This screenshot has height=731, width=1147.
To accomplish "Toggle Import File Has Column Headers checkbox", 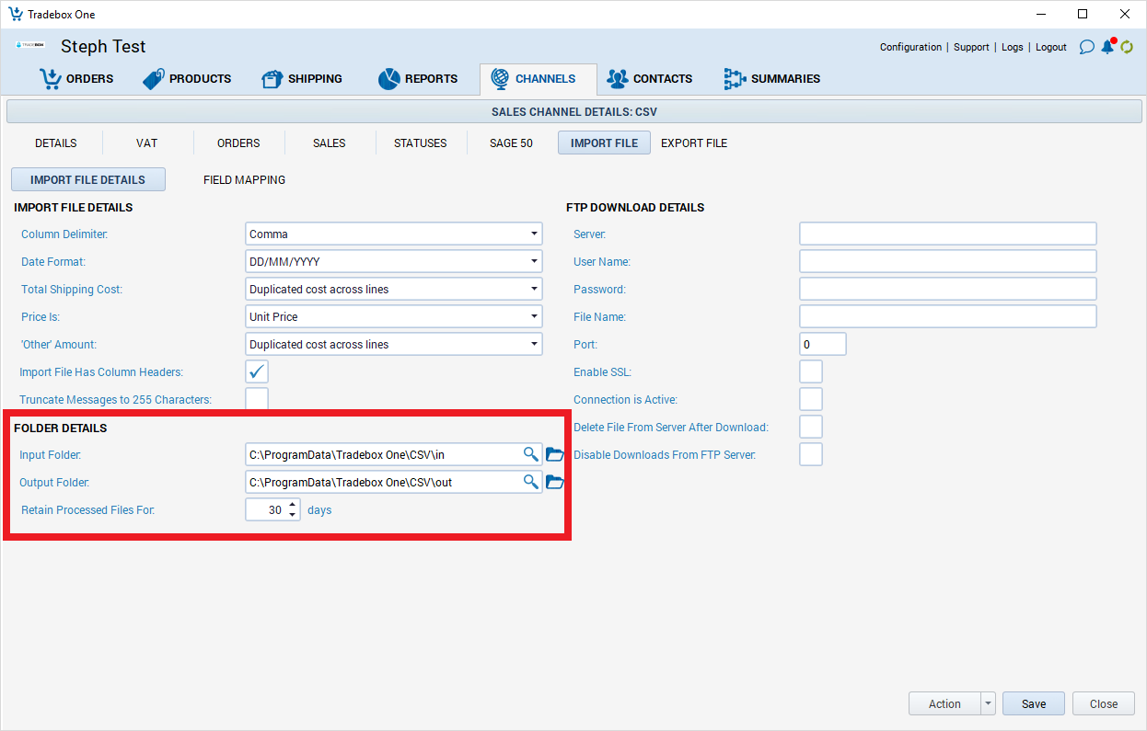I will point(257,371).
